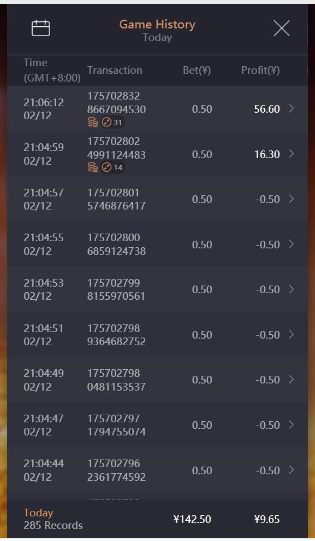This screenshot has height=541, width=315.
Task: Open details arrow for 21:04:51 record
Action: pos(291,334)
